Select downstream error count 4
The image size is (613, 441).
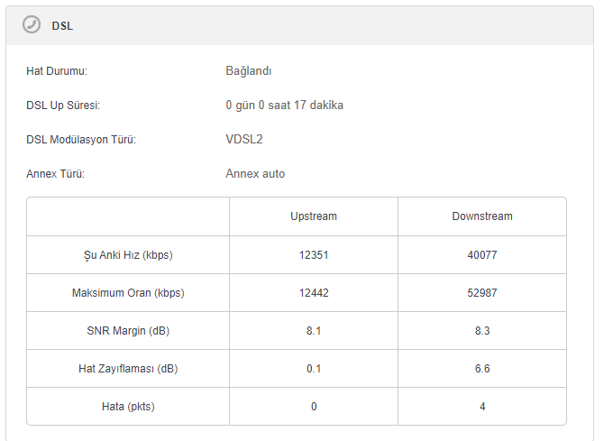coord(482,407)
